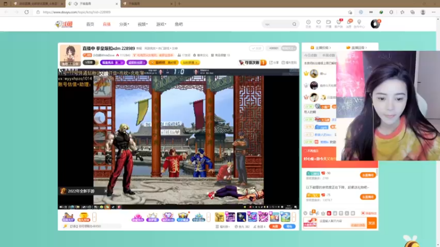Select the 直播 live menu item

click(107, 24)
